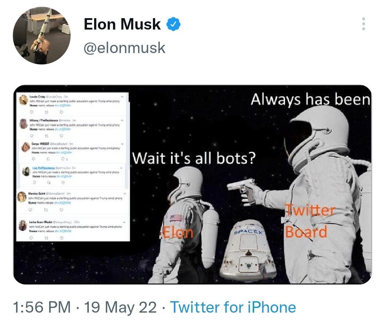The width and height of the screenshot is (385, 324).
Task: Click the @elonmusk handle
Action: point(124,48)
